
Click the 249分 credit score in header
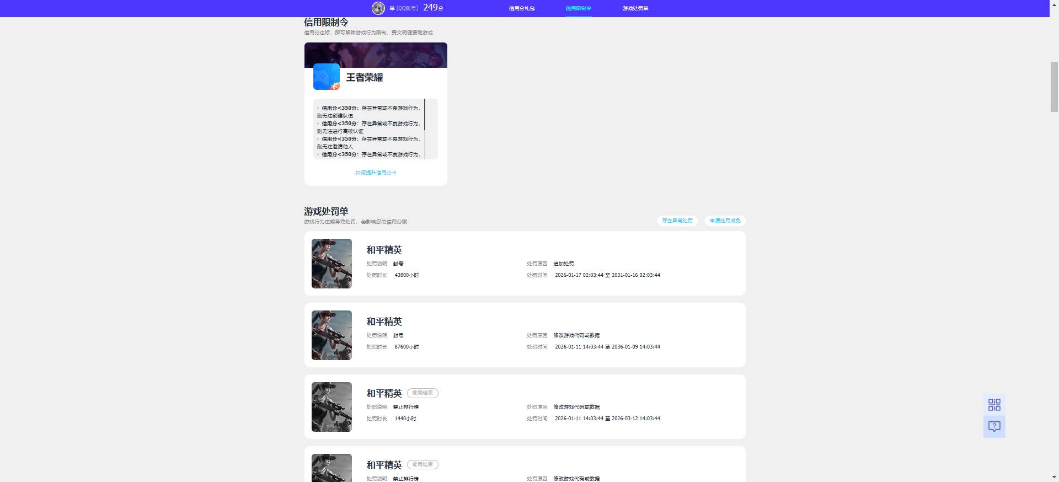pos(433,8)
